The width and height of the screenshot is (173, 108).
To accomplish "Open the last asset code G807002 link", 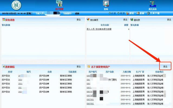I will pos(90,104).
